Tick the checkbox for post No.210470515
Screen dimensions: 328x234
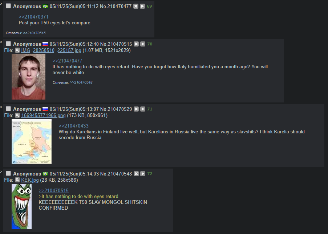(x=8, y=44)
